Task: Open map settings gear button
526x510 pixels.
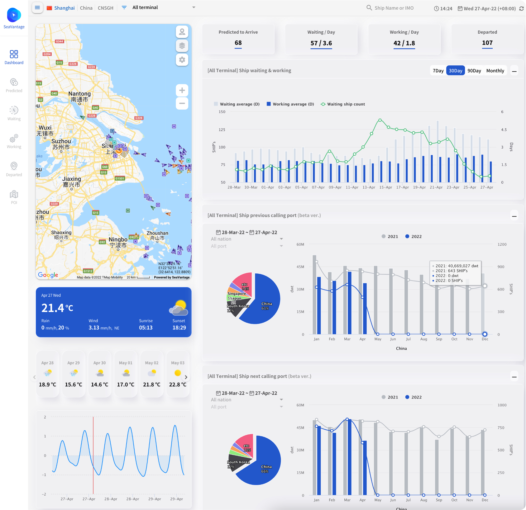Action: (182, 60)
